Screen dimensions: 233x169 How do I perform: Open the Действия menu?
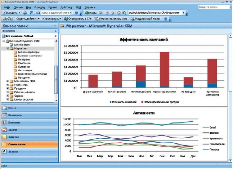coord(66,7)
